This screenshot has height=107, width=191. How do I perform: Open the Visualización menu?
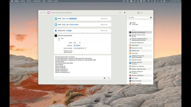[x=37, y=1]
